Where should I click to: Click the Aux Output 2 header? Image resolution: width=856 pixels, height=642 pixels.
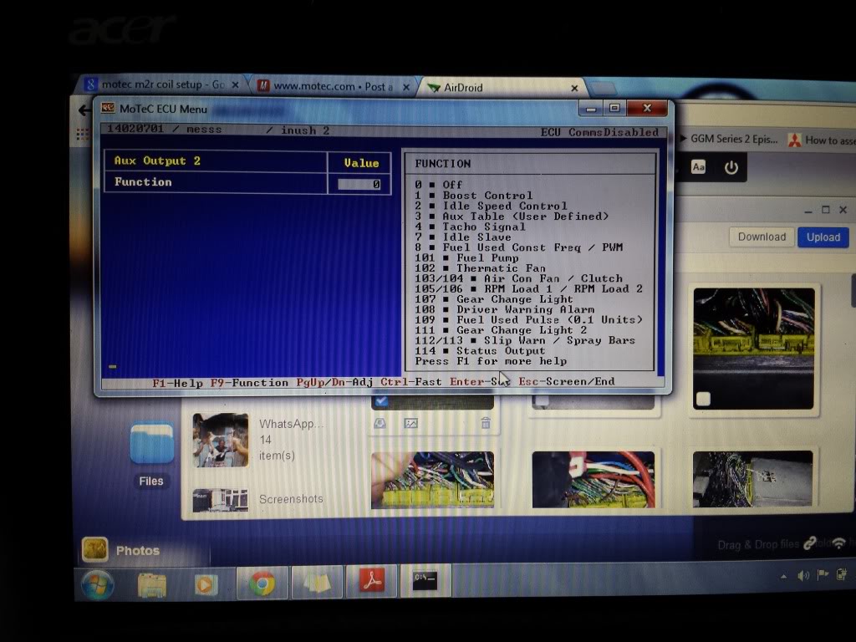157,160
